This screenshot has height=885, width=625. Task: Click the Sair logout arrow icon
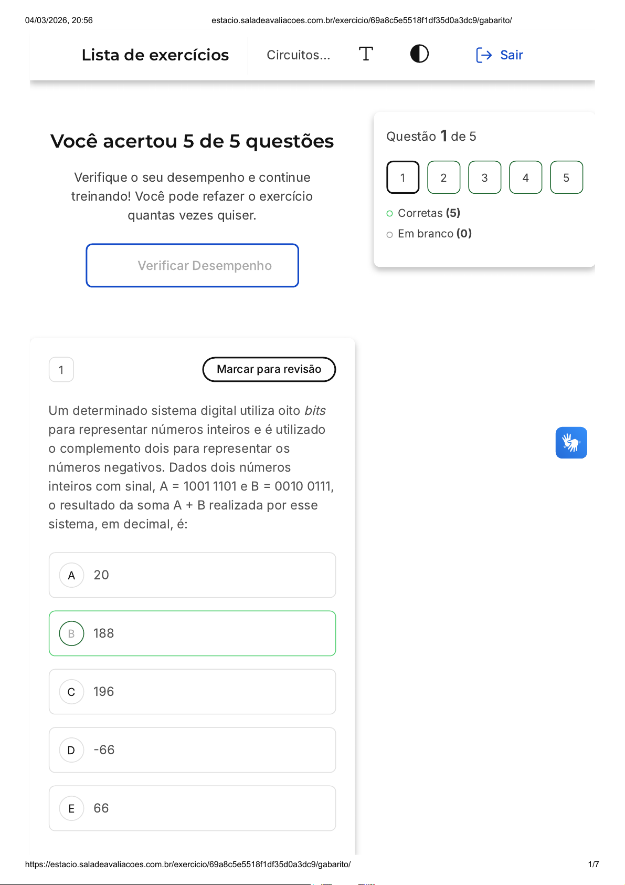click(x=484, y=55)
